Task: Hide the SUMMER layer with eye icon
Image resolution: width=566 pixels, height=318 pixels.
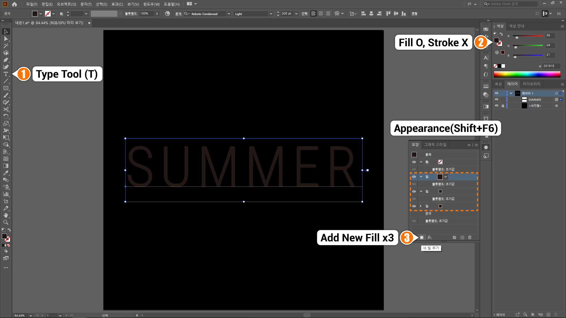Action: [496, 100]
